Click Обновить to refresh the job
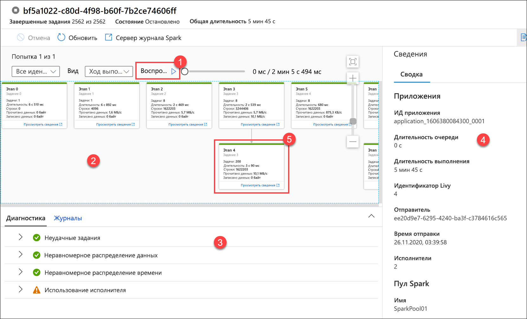 [x=77, y=38]
